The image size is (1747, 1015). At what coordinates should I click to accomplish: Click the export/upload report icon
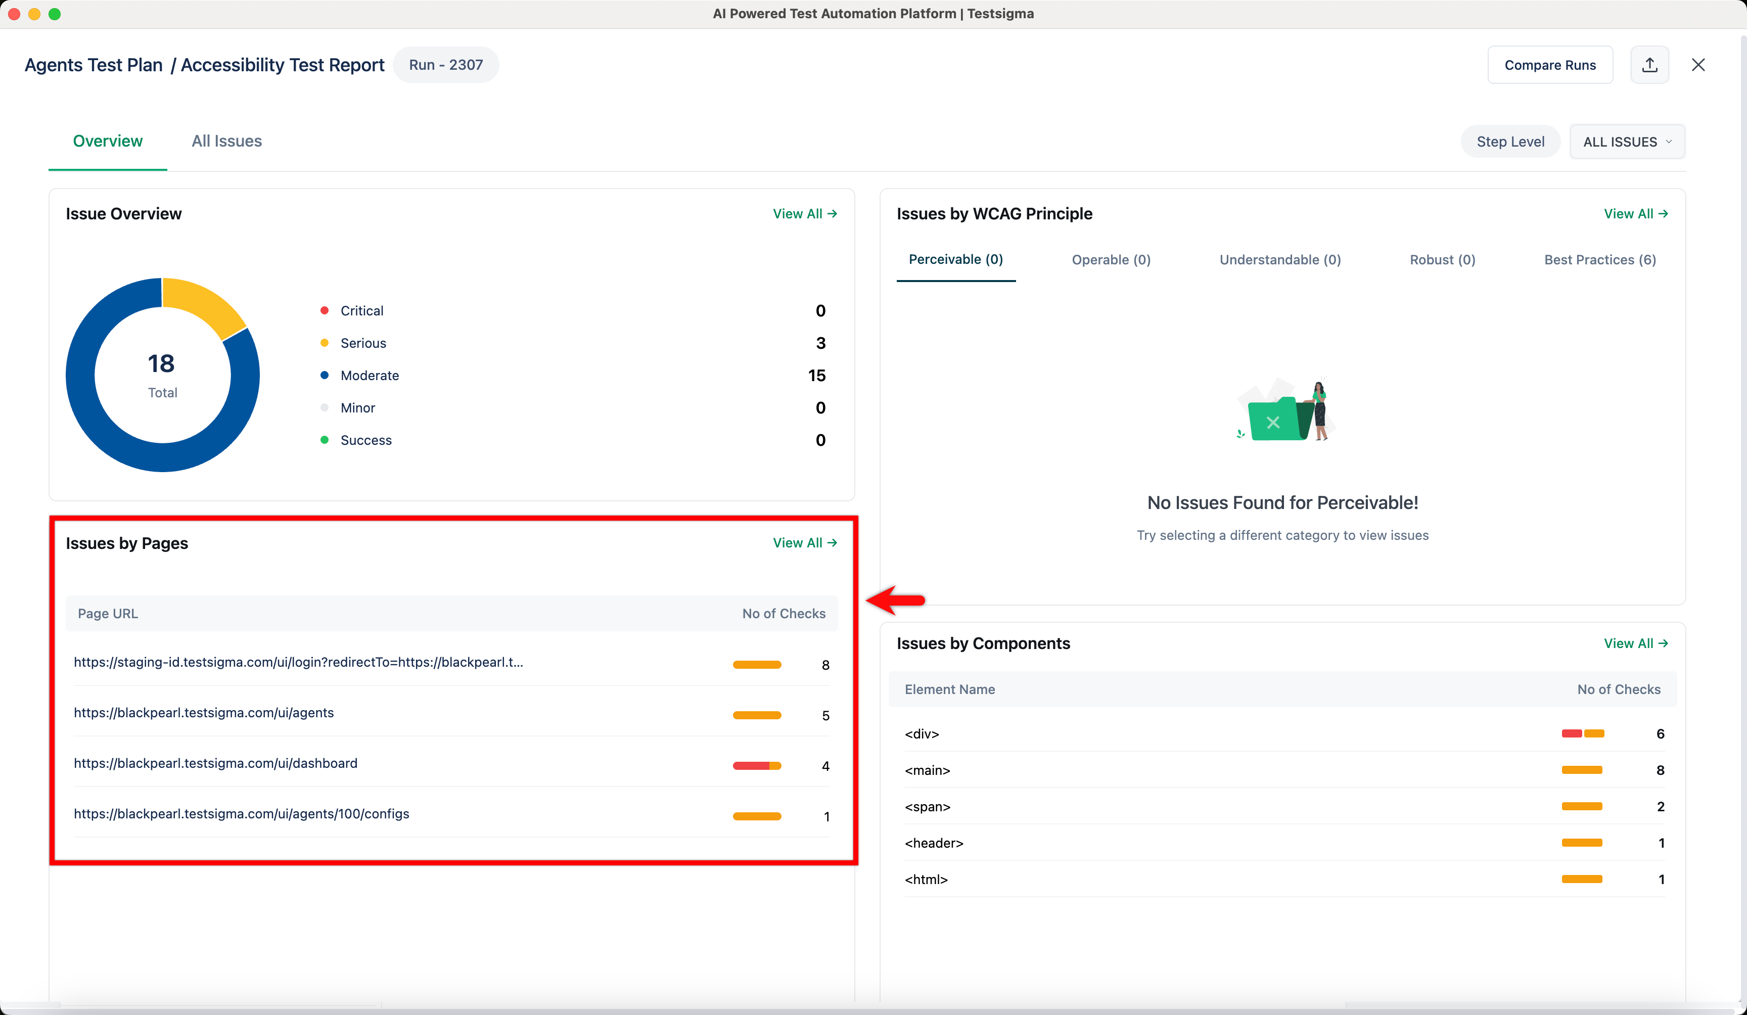tap(1649, 65)
